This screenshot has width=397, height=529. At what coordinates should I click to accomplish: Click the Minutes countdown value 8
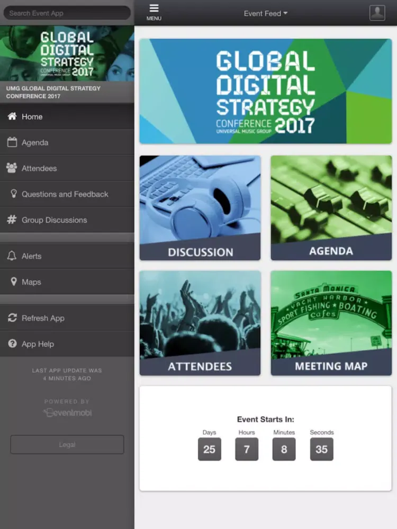coord(284,449)
